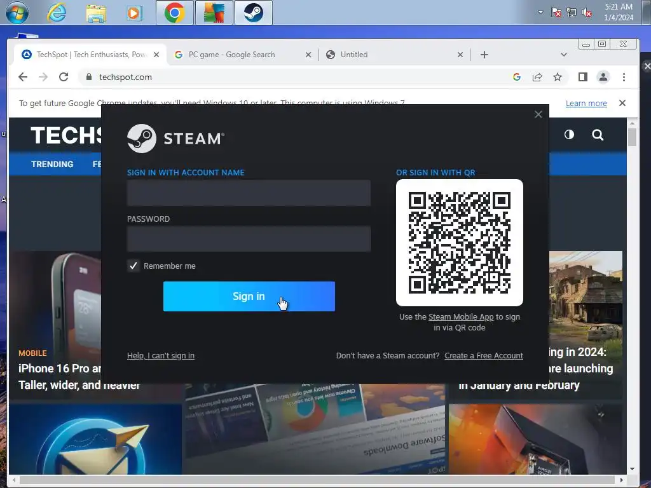Image resolution: width=651 pixels, height=488 pixels.
Task: Click the Steam sign-in QR code
Action: (459, 243)
